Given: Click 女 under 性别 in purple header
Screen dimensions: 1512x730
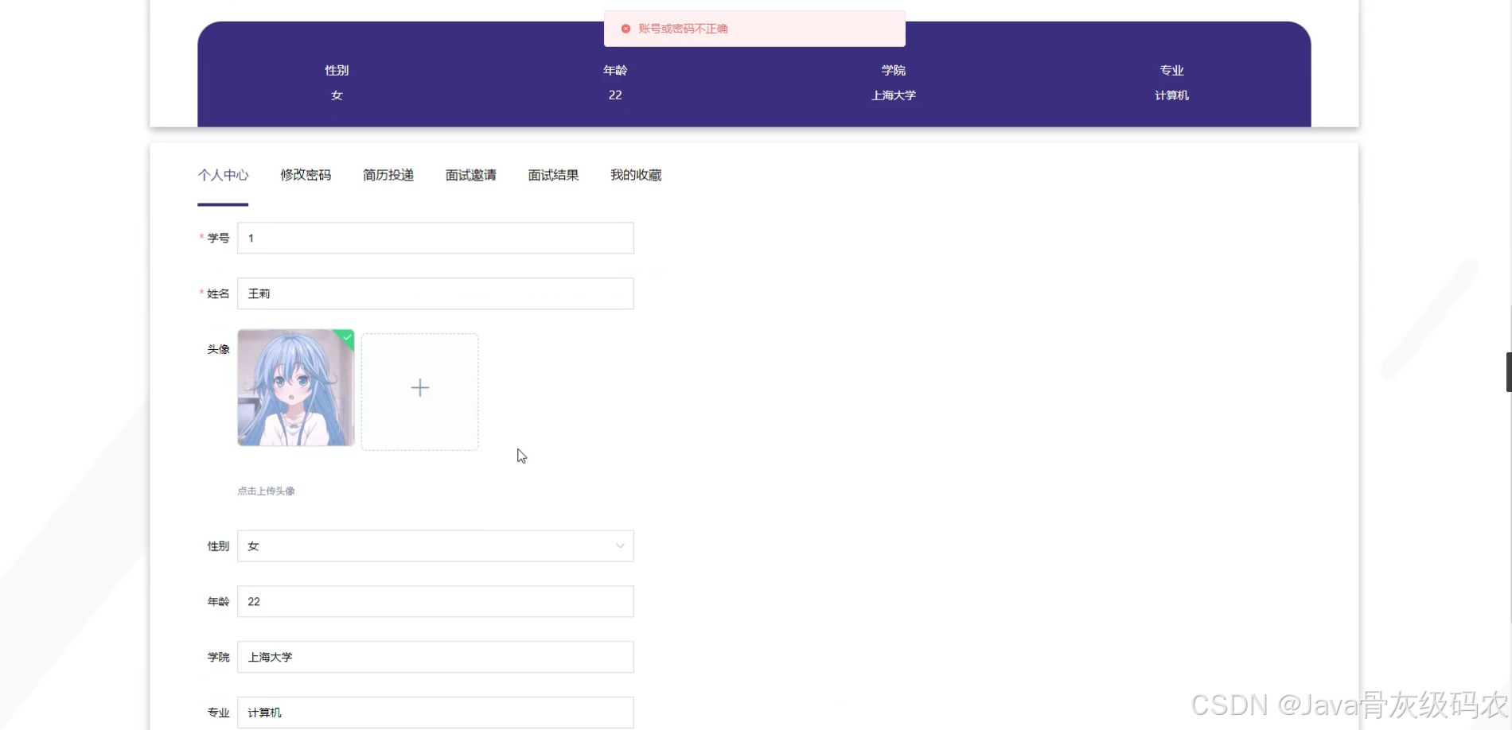Looking at the screenshot, I should (x=337, y=95).
